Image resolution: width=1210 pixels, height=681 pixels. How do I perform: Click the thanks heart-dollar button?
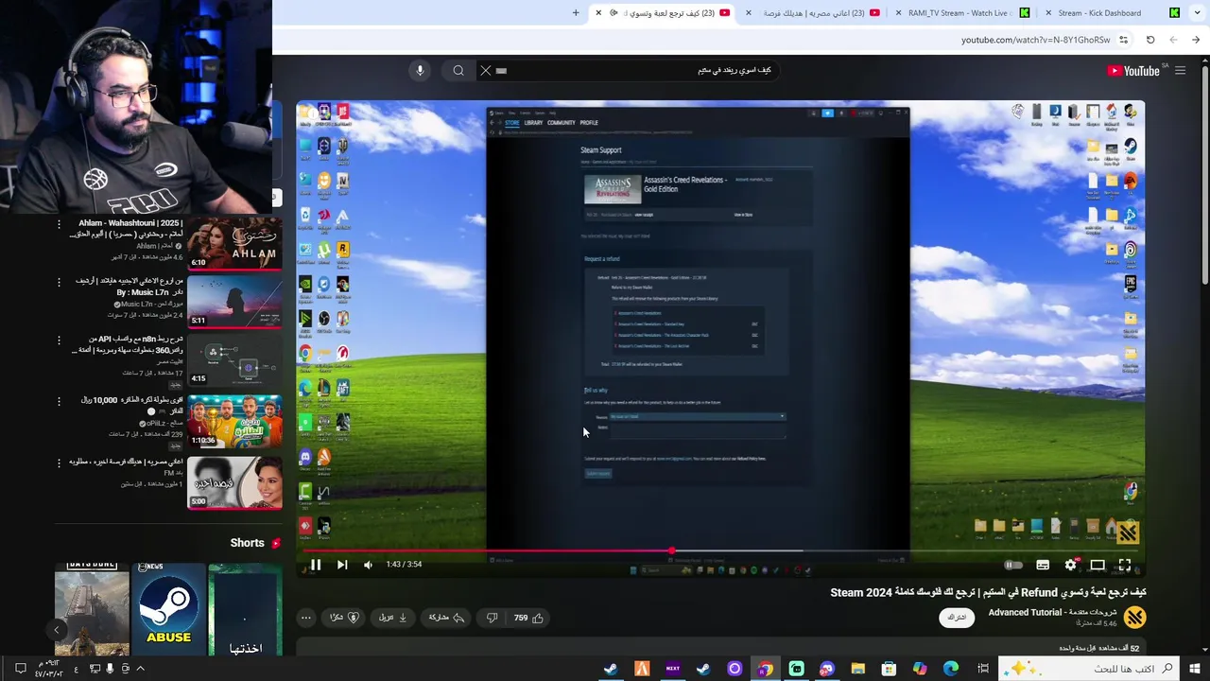click(x=344, y=618)
